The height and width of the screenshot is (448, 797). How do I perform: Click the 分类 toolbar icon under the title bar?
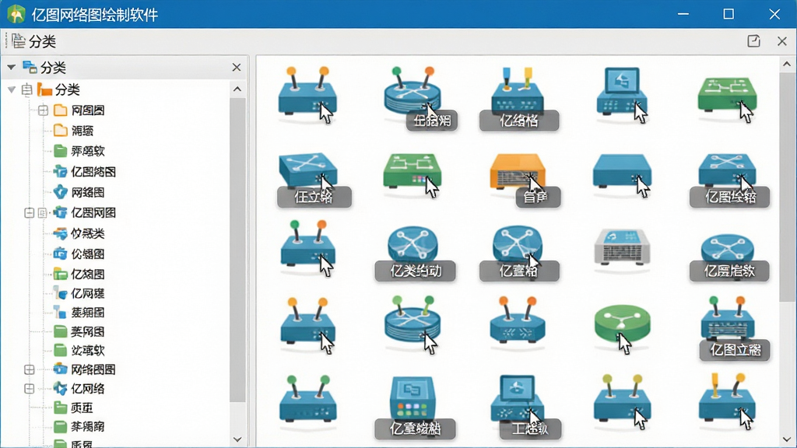point(19,40)
